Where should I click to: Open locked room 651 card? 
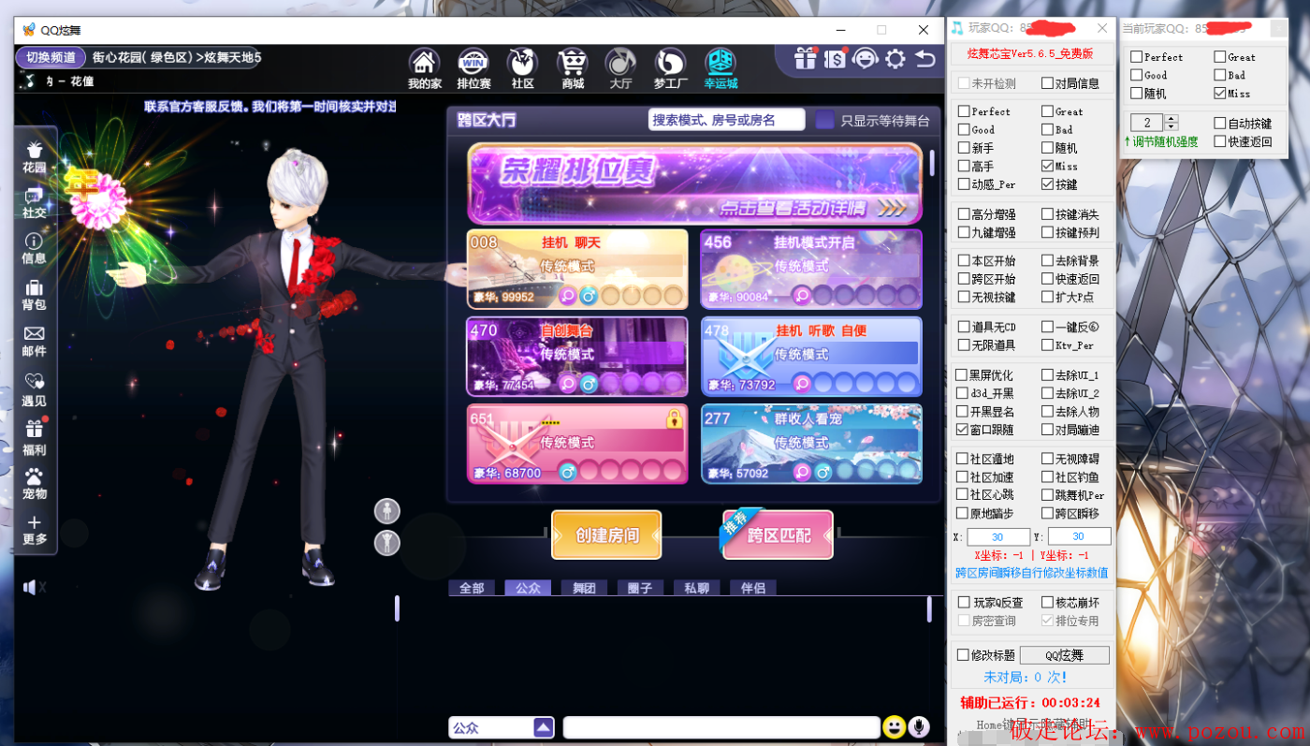(577, 444)
